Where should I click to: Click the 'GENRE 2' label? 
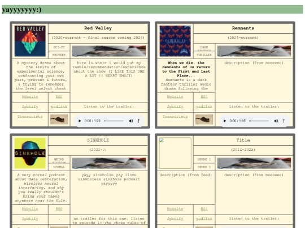coord(204,167)
